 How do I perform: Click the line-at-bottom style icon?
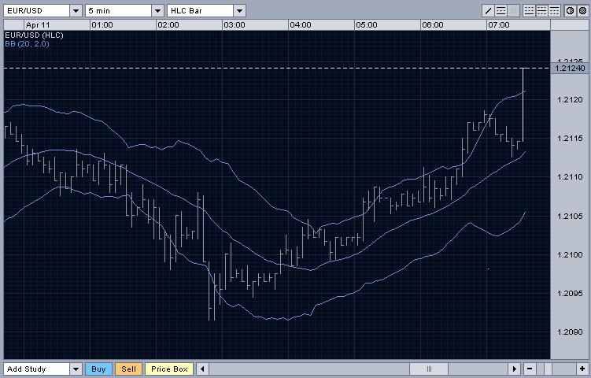[x=529, y=10]
